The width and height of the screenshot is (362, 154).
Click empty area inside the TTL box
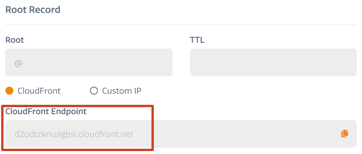coord(273,62)
